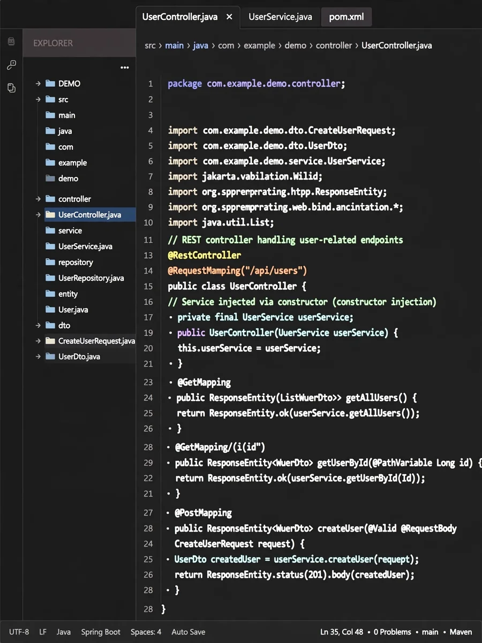Toggle the arrow beside CreateUserRequest.java
Image resolution: width=482 pixels, height=643 pixels.
pyautogui.click(x=38, y=341)
